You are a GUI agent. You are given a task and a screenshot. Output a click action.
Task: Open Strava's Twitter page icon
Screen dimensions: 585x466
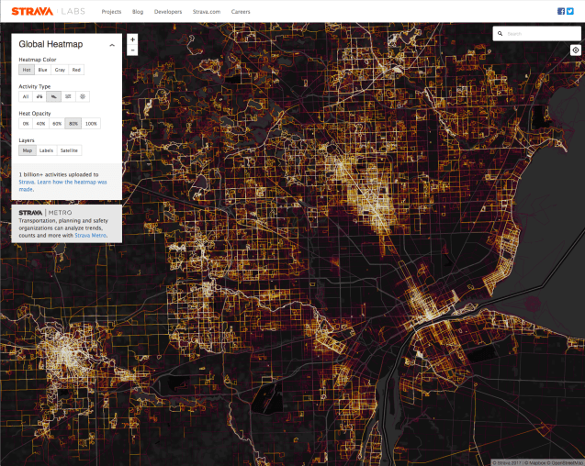point(570,11)
